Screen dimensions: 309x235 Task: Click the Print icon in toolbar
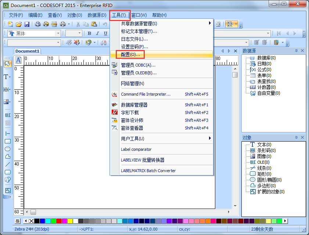click(x=63, y=24)
